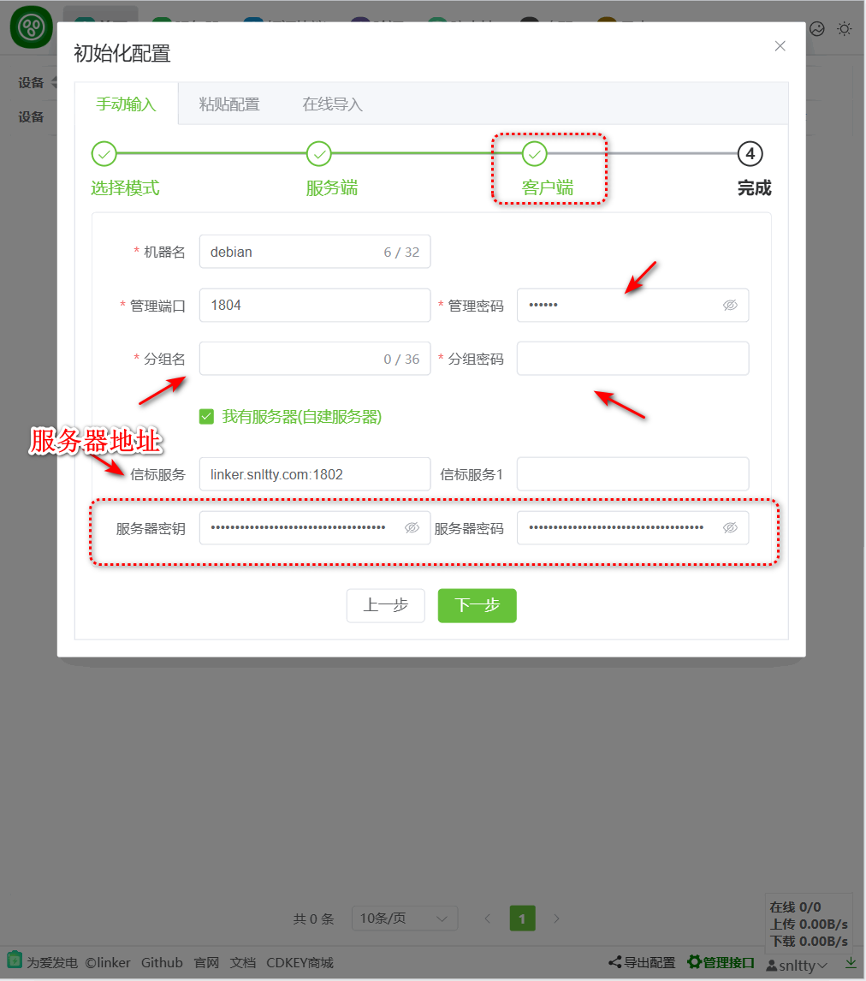Click the 完成 step 4 circle
The image size is (866, 981).
(750, 154)
